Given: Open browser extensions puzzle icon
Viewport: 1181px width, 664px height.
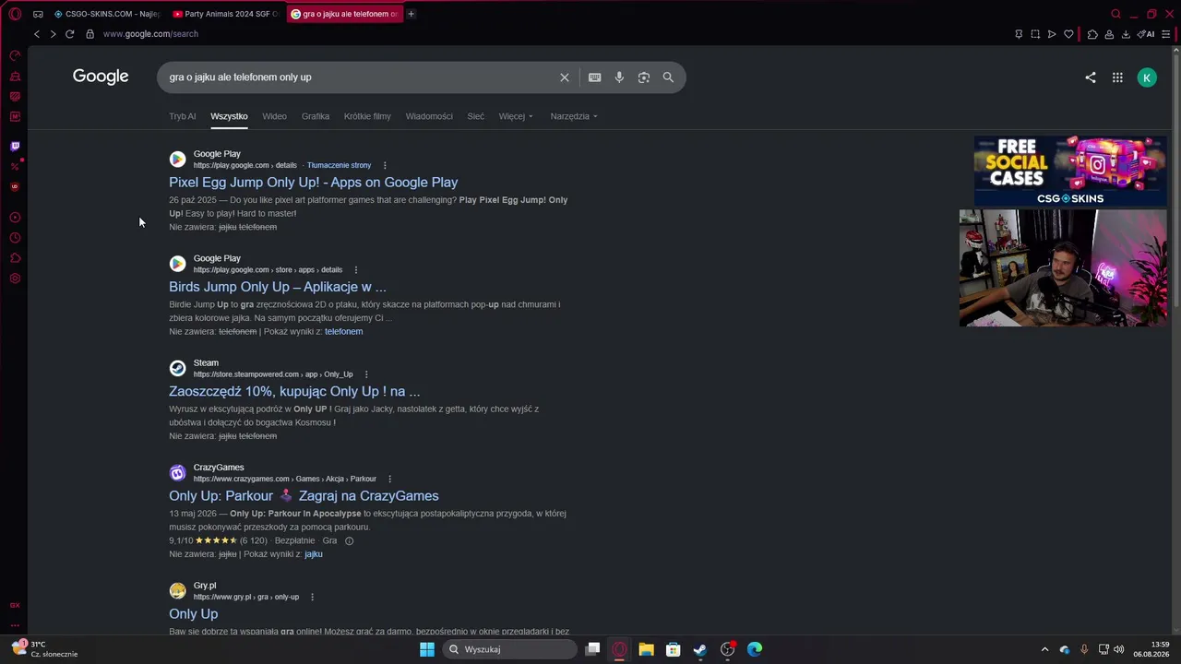Looking at the screenshot, I should click(1092, 34).
